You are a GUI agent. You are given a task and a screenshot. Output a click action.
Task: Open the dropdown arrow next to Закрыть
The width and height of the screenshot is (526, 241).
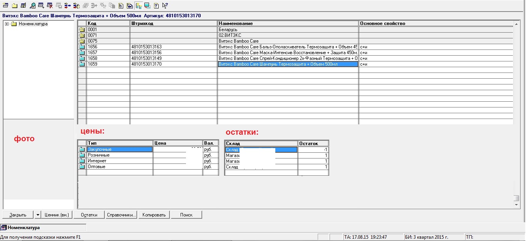[x=38, y=215]
